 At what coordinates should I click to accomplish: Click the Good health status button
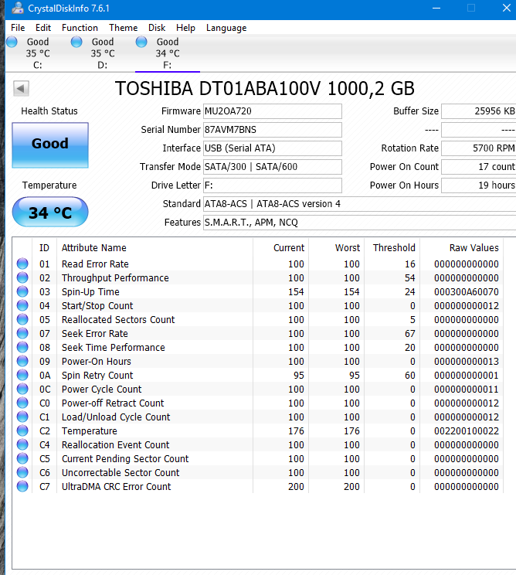point(50,145)
